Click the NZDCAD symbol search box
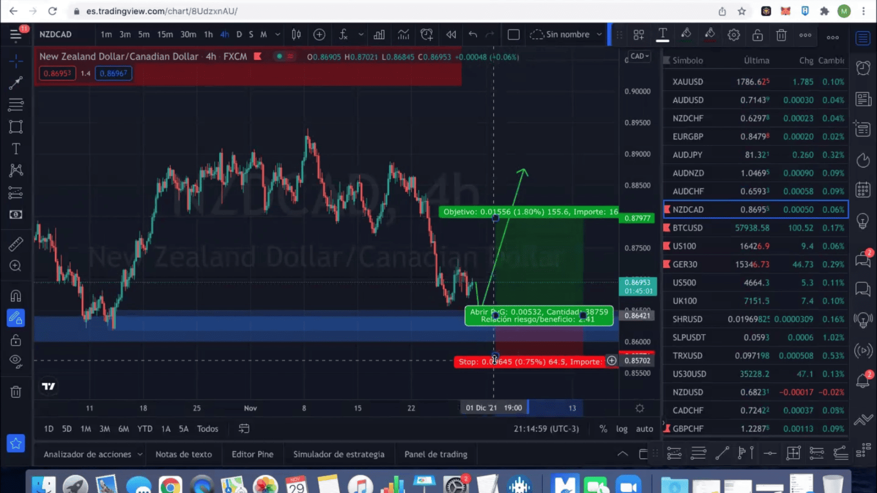The height and width of the screenshot is (493, 877). pyautogui.click(x=55, y=34)
